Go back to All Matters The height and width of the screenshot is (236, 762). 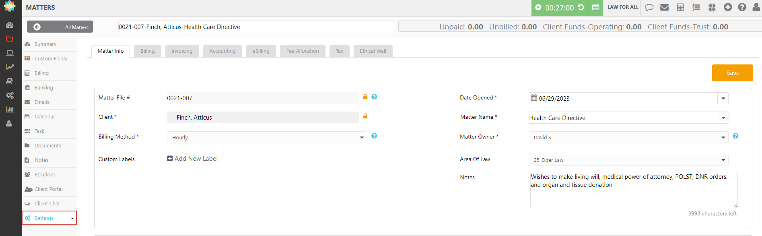(60, 27)
